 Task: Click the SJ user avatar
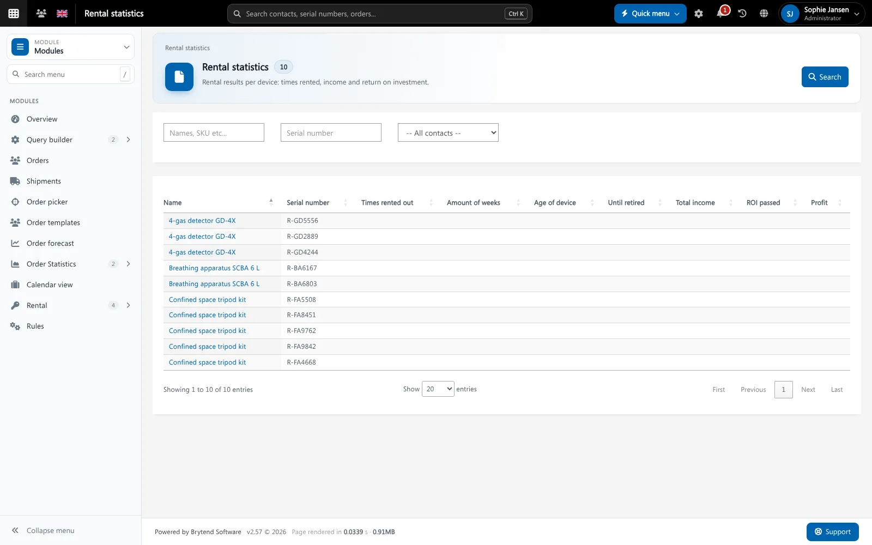[x=790, y=14]
